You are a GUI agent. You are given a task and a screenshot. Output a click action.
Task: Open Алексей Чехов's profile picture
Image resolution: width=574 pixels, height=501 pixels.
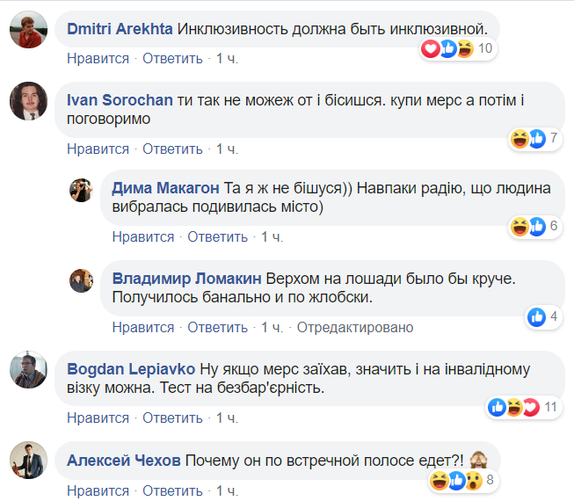point(28,460)
